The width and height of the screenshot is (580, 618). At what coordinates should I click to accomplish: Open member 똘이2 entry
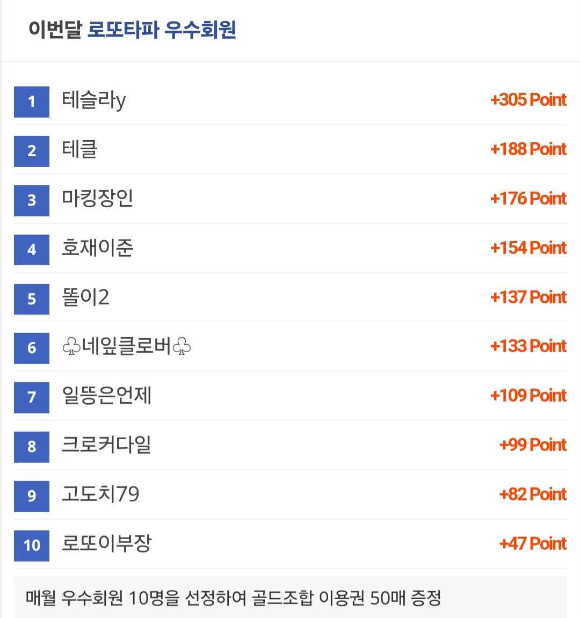85,297
